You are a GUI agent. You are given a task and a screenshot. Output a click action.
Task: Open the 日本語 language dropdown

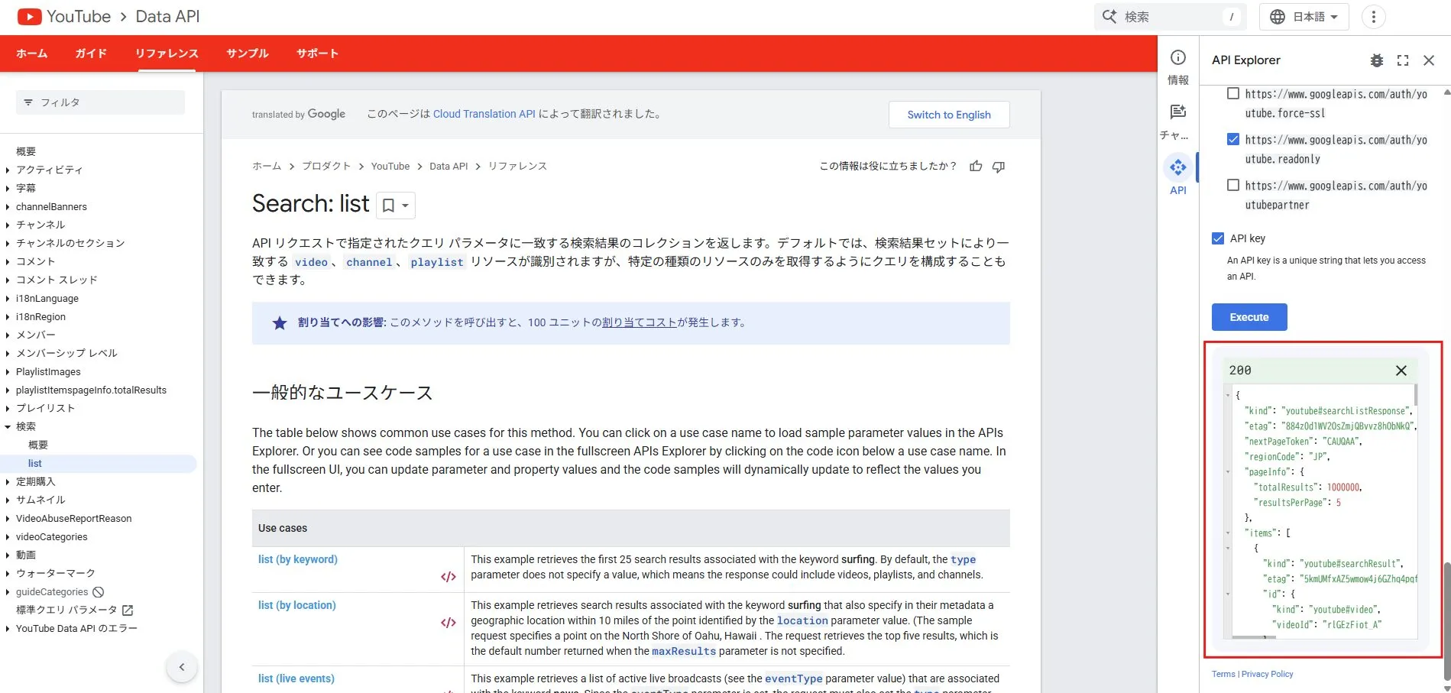pos(1304,17)
